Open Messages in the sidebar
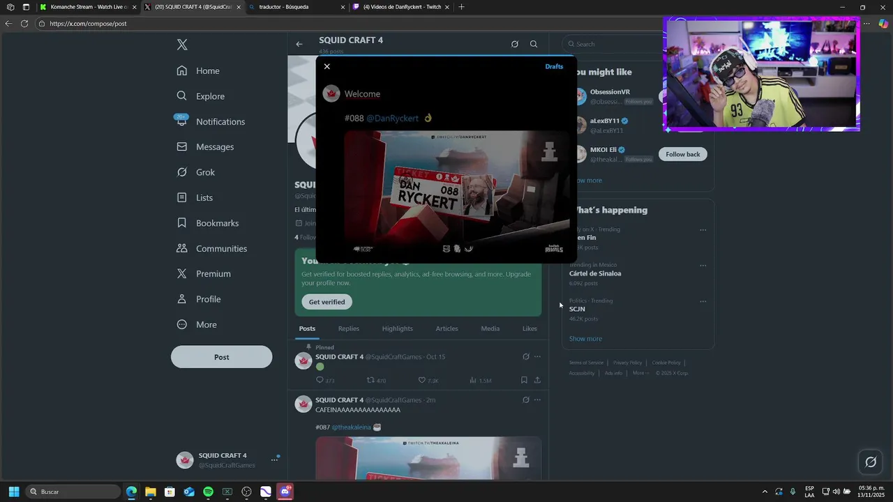This screenshot has height=502, width=893. [x=205, y=147]
